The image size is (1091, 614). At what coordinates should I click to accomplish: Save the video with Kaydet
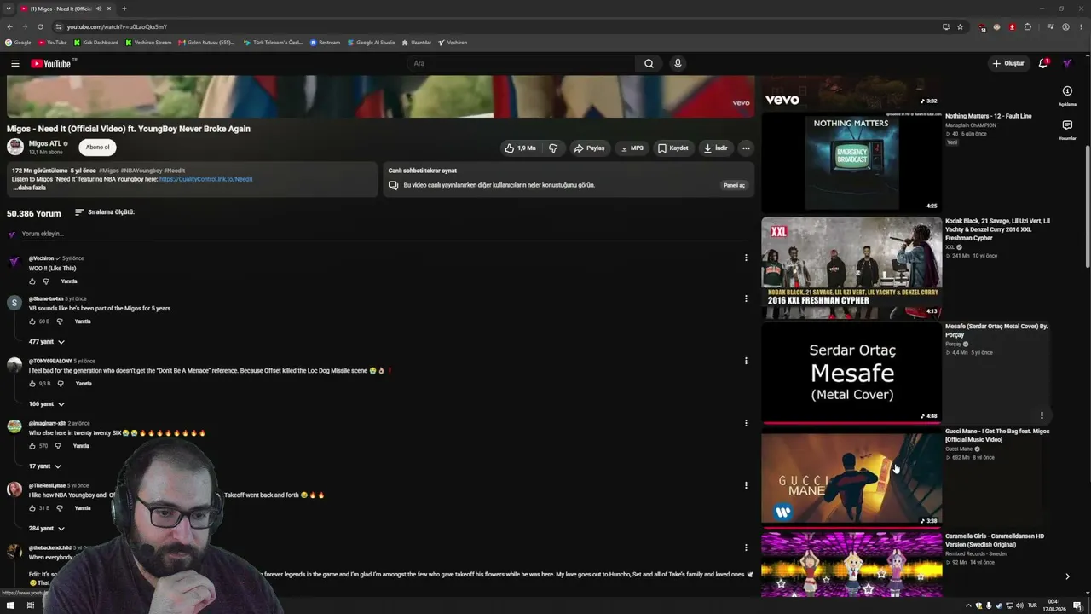click(x=672, y=148)
